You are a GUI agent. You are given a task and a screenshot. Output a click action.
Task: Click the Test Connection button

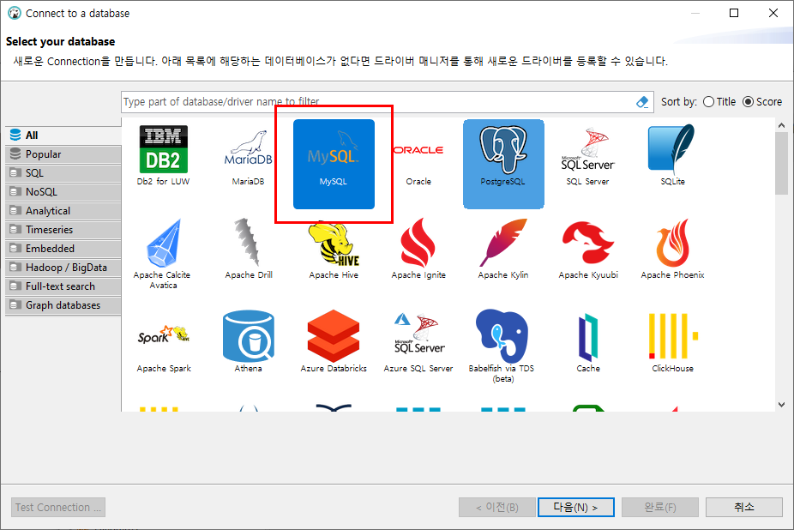point(58,507)
